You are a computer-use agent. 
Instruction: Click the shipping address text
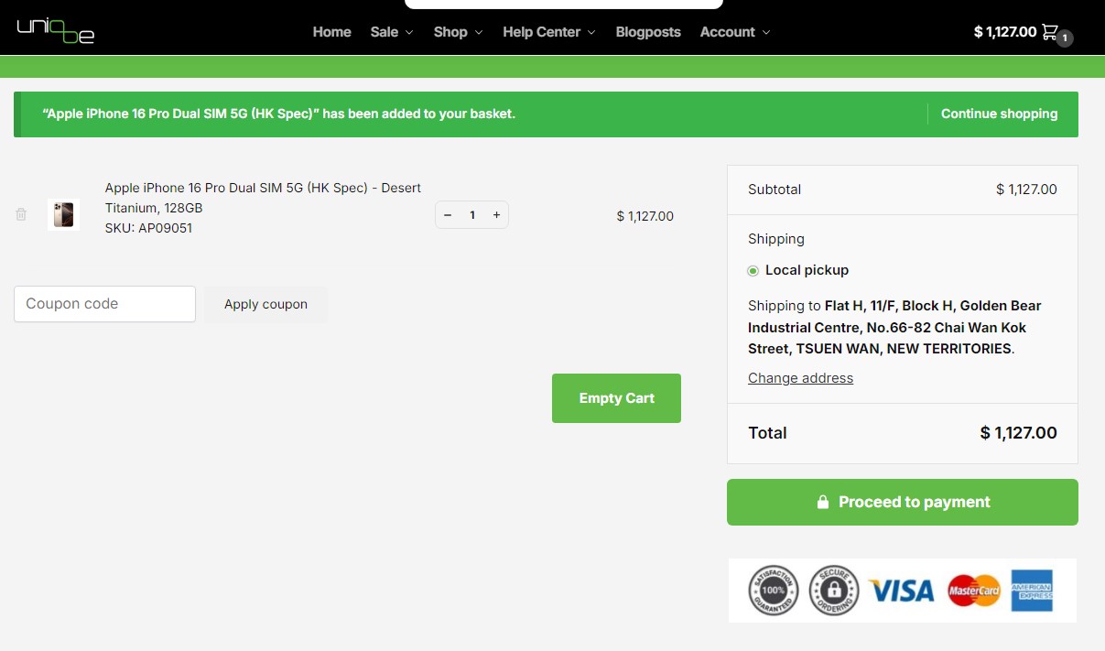[894, 327]
